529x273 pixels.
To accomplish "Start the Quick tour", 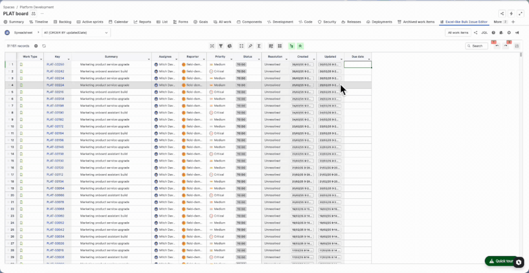I will tap(501, 261).
